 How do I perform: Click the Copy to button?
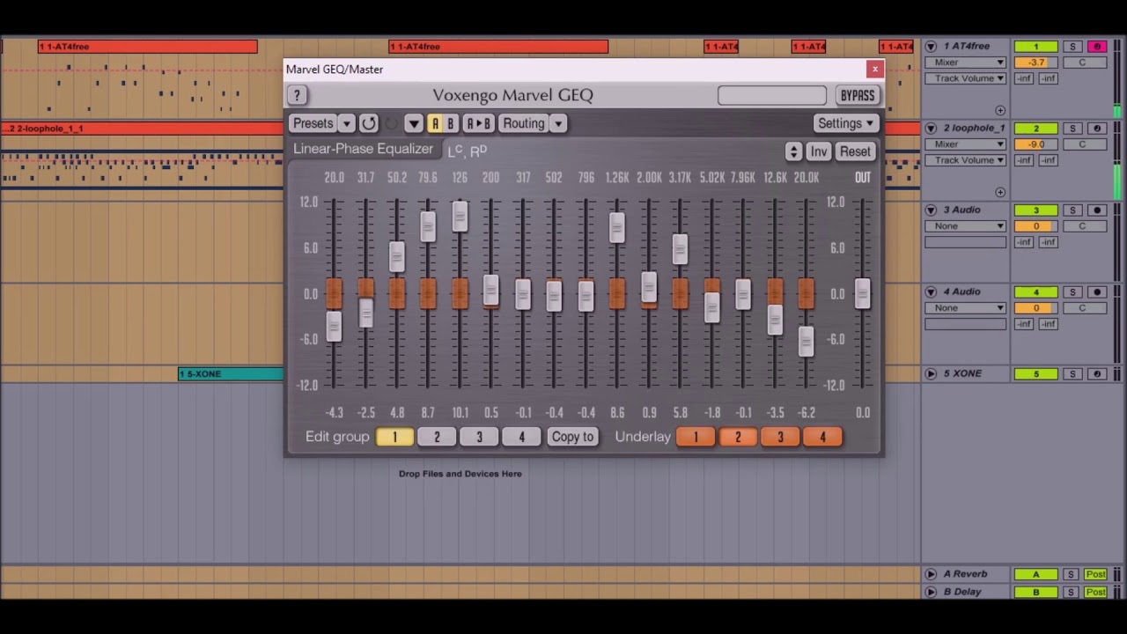click(x=572, y=437)
